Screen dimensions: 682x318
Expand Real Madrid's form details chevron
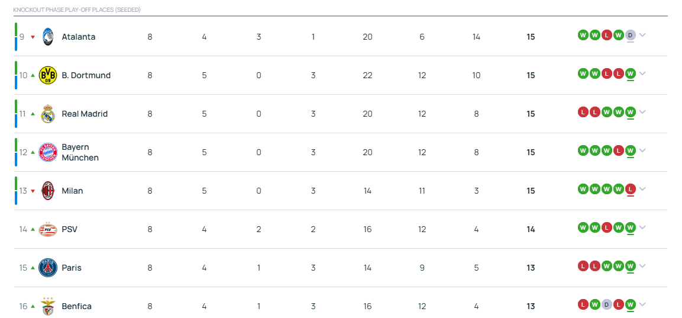coord(642,113)
